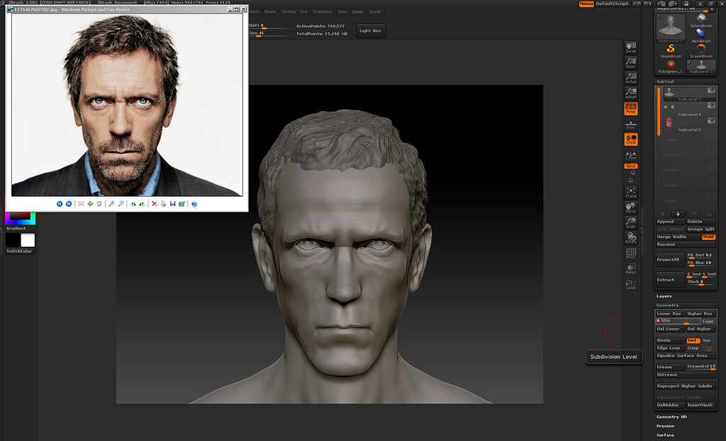Toggle Persp perspective mode off
The width and height of the screenshot is (726, 441).
630,108
